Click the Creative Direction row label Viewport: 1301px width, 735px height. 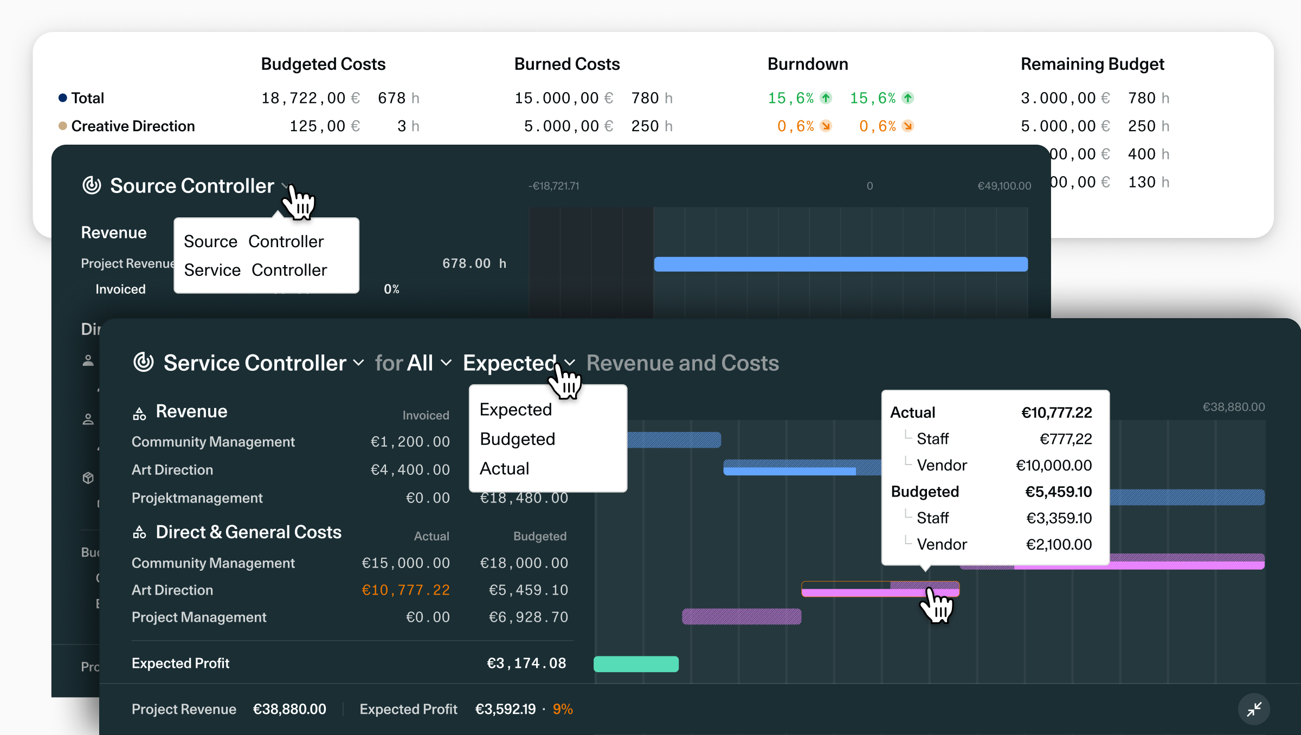click(x=133, y=126)
